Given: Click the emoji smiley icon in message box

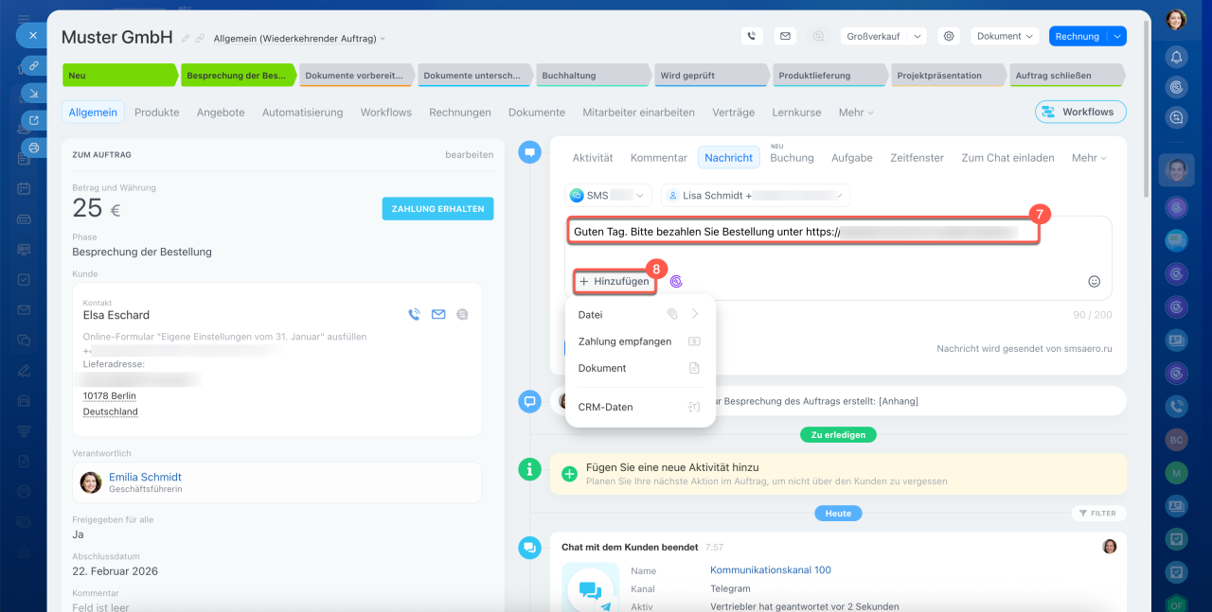Looking at the screenshot, I should (x=1094, y=281).
